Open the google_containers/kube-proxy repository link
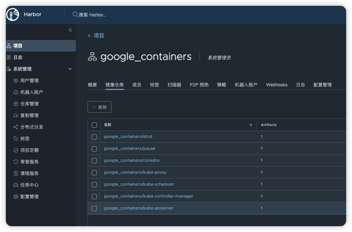This screenshot has height=232, width=352. point(135,172)
